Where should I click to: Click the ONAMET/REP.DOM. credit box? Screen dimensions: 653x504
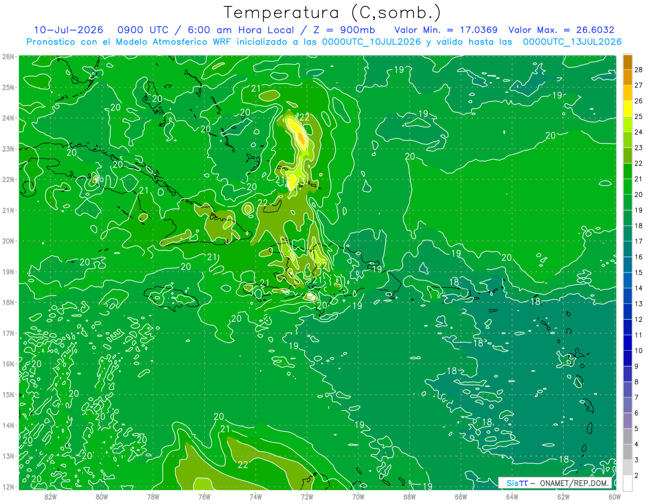(x=555, y=483)
